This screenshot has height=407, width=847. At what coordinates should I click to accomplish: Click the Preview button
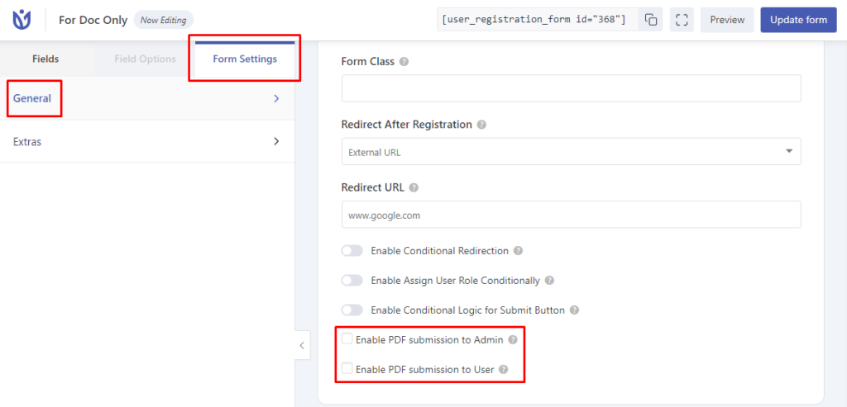coord(727,20)
